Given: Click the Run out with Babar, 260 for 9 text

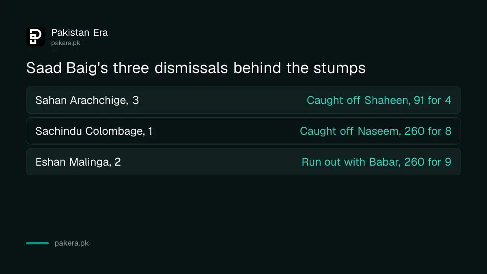Looking at the screenshot, I should (377, 162).
